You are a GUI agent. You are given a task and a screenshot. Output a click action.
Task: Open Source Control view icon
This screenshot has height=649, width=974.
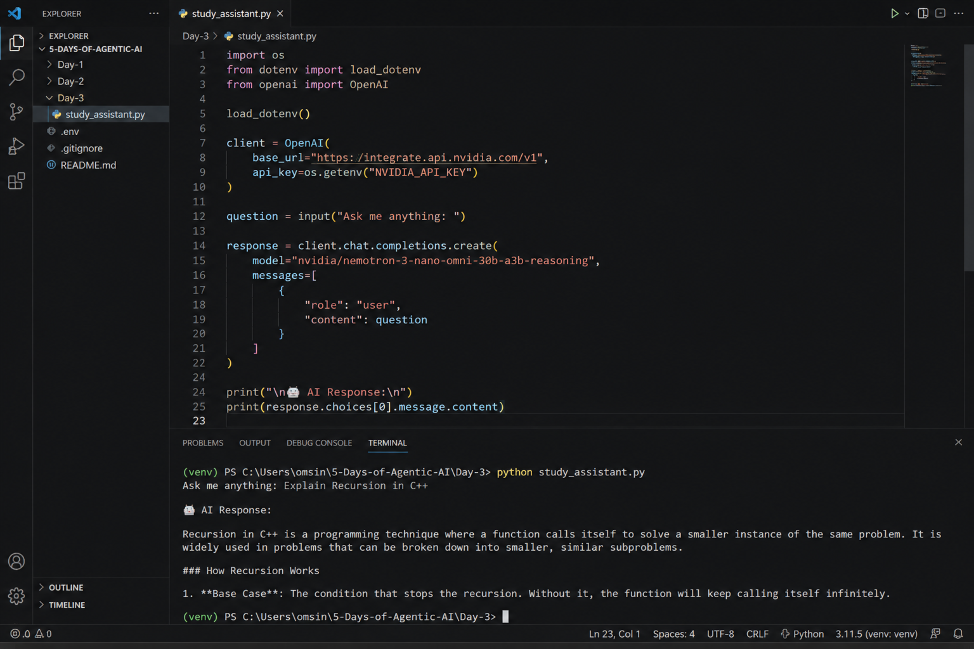pyautogui.click(x=16, y=112)
